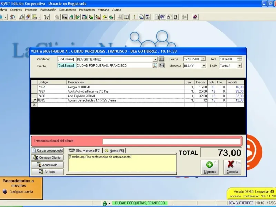Click the toolbar icon with a green house
This screenshot has width=276, height=207.
71,17
